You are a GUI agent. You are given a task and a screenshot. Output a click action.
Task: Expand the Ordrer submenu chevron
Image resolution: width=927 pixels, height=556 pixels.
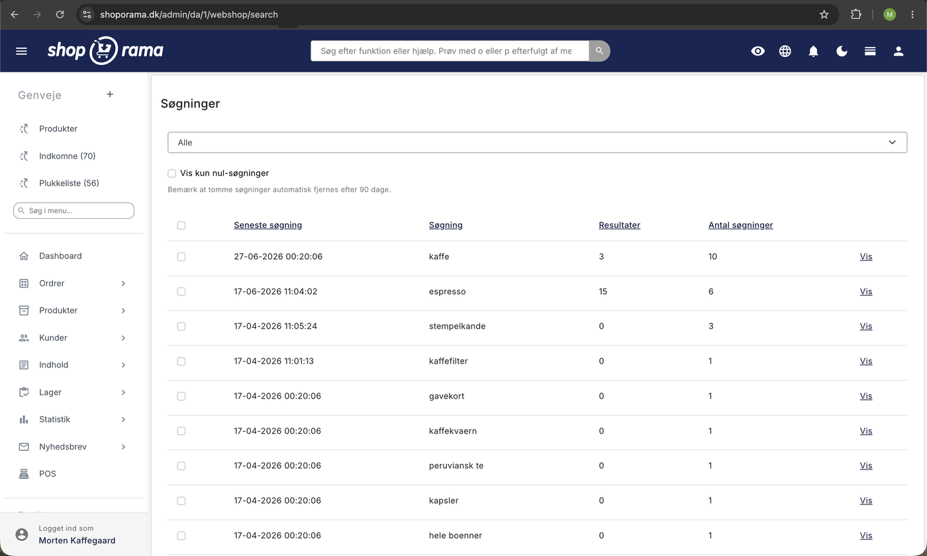123,284
